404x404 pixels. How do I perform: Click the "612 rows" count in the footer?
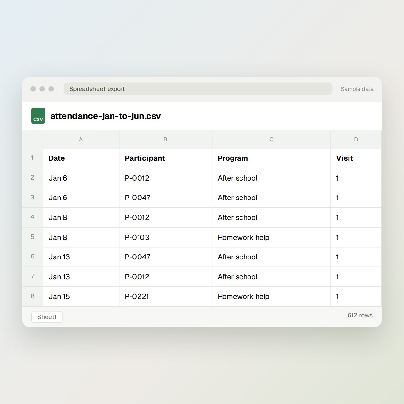point(360,315)
